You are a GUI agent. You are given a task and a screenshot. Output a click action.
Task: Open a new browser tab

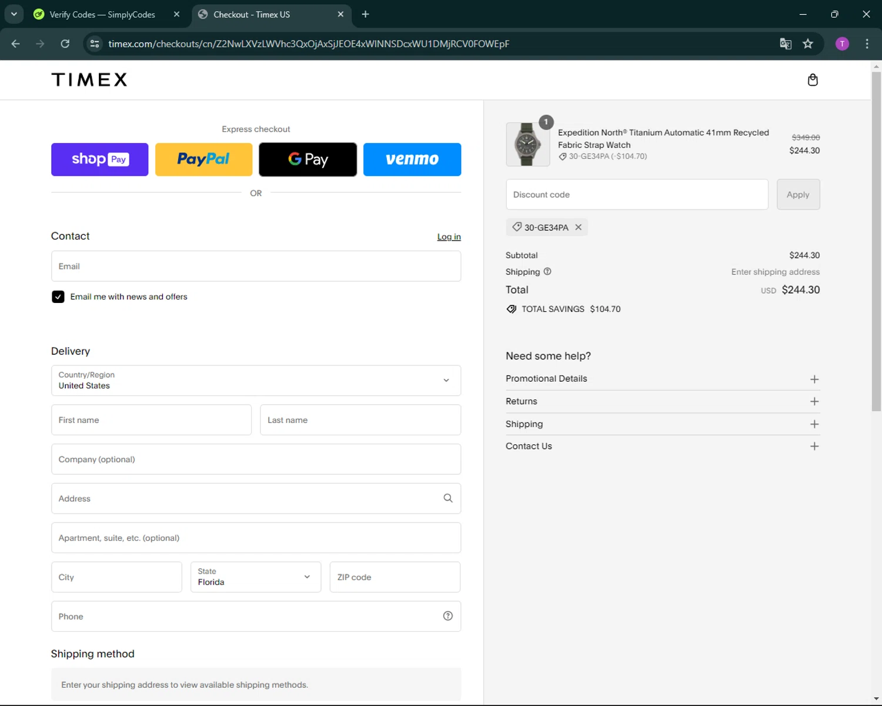pos(365,14)
